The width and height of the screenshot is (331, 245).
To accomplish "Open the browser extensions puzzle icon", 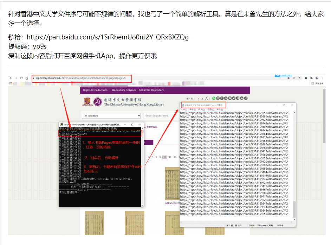I will tap(311, 78).
